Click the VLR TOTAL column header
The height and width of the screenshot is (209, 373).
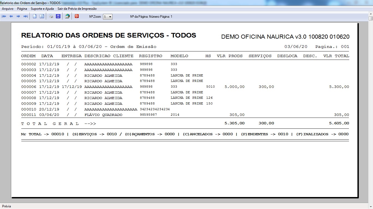[x=336, y=56]
